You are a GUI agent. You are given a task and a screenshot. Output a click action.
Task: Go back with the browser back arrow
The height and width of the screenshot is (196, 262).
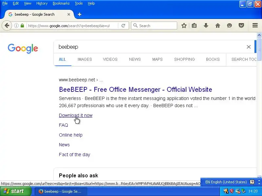click(7, 26)
